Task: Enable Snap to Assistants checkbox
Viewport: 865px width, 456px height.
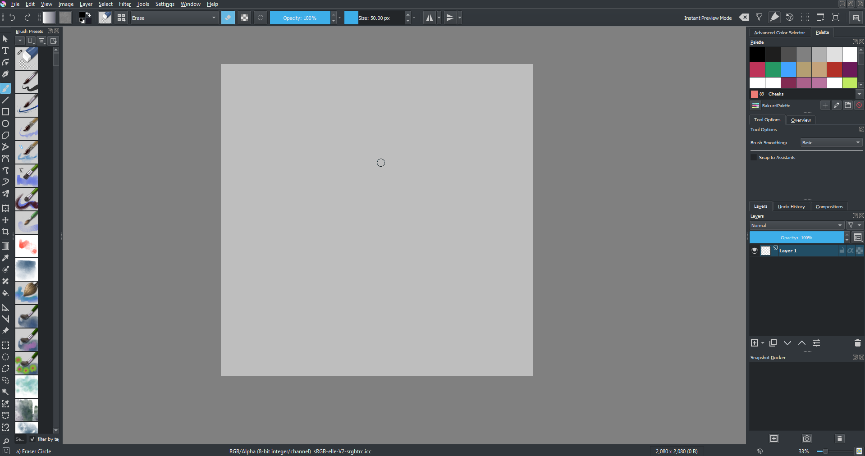Action: click(x=754, y=157)
